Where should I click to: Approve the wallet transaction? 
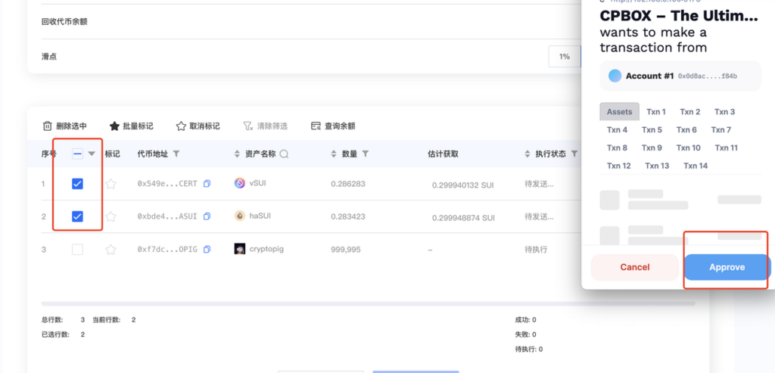tap(727, 267)
